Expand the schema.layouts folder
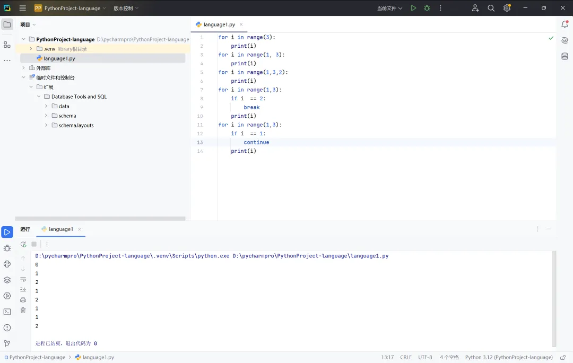Screen dimensions: 573x363 [46, 125]
